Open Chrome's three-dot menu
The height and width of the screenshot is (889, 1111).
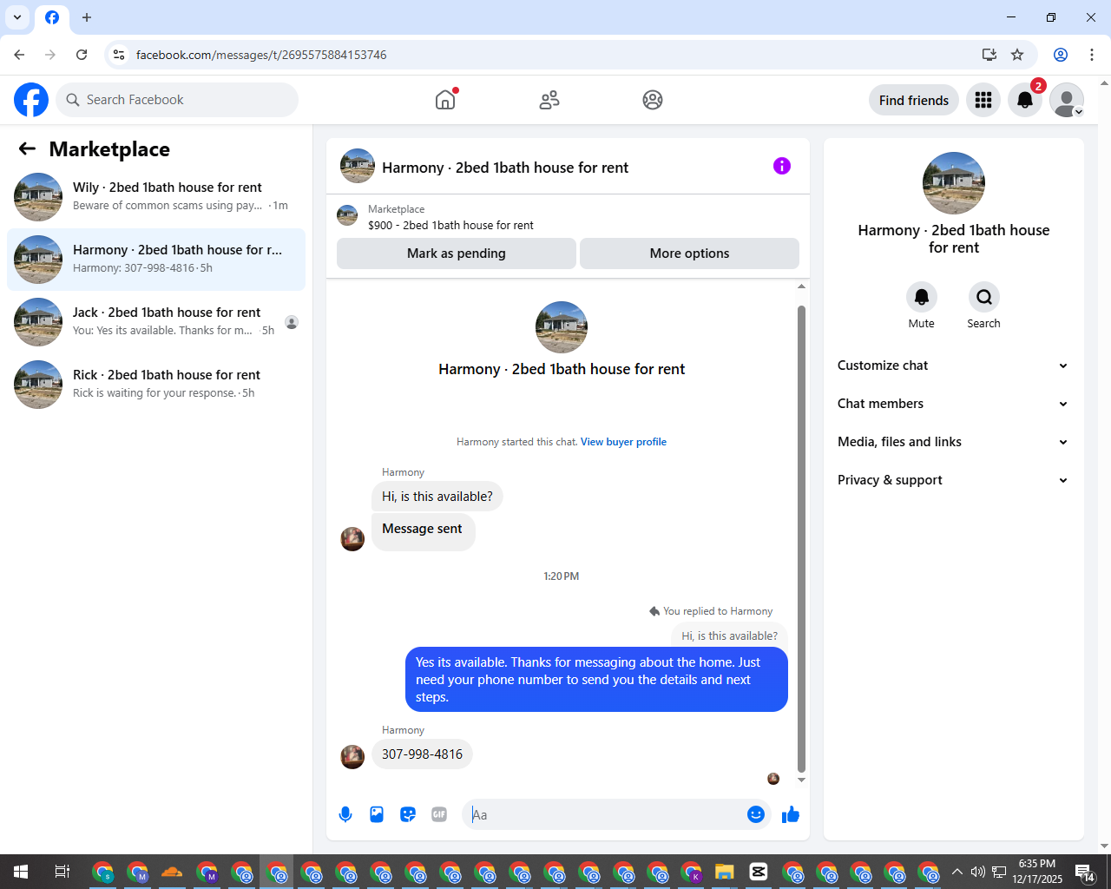coord(1092,55)
